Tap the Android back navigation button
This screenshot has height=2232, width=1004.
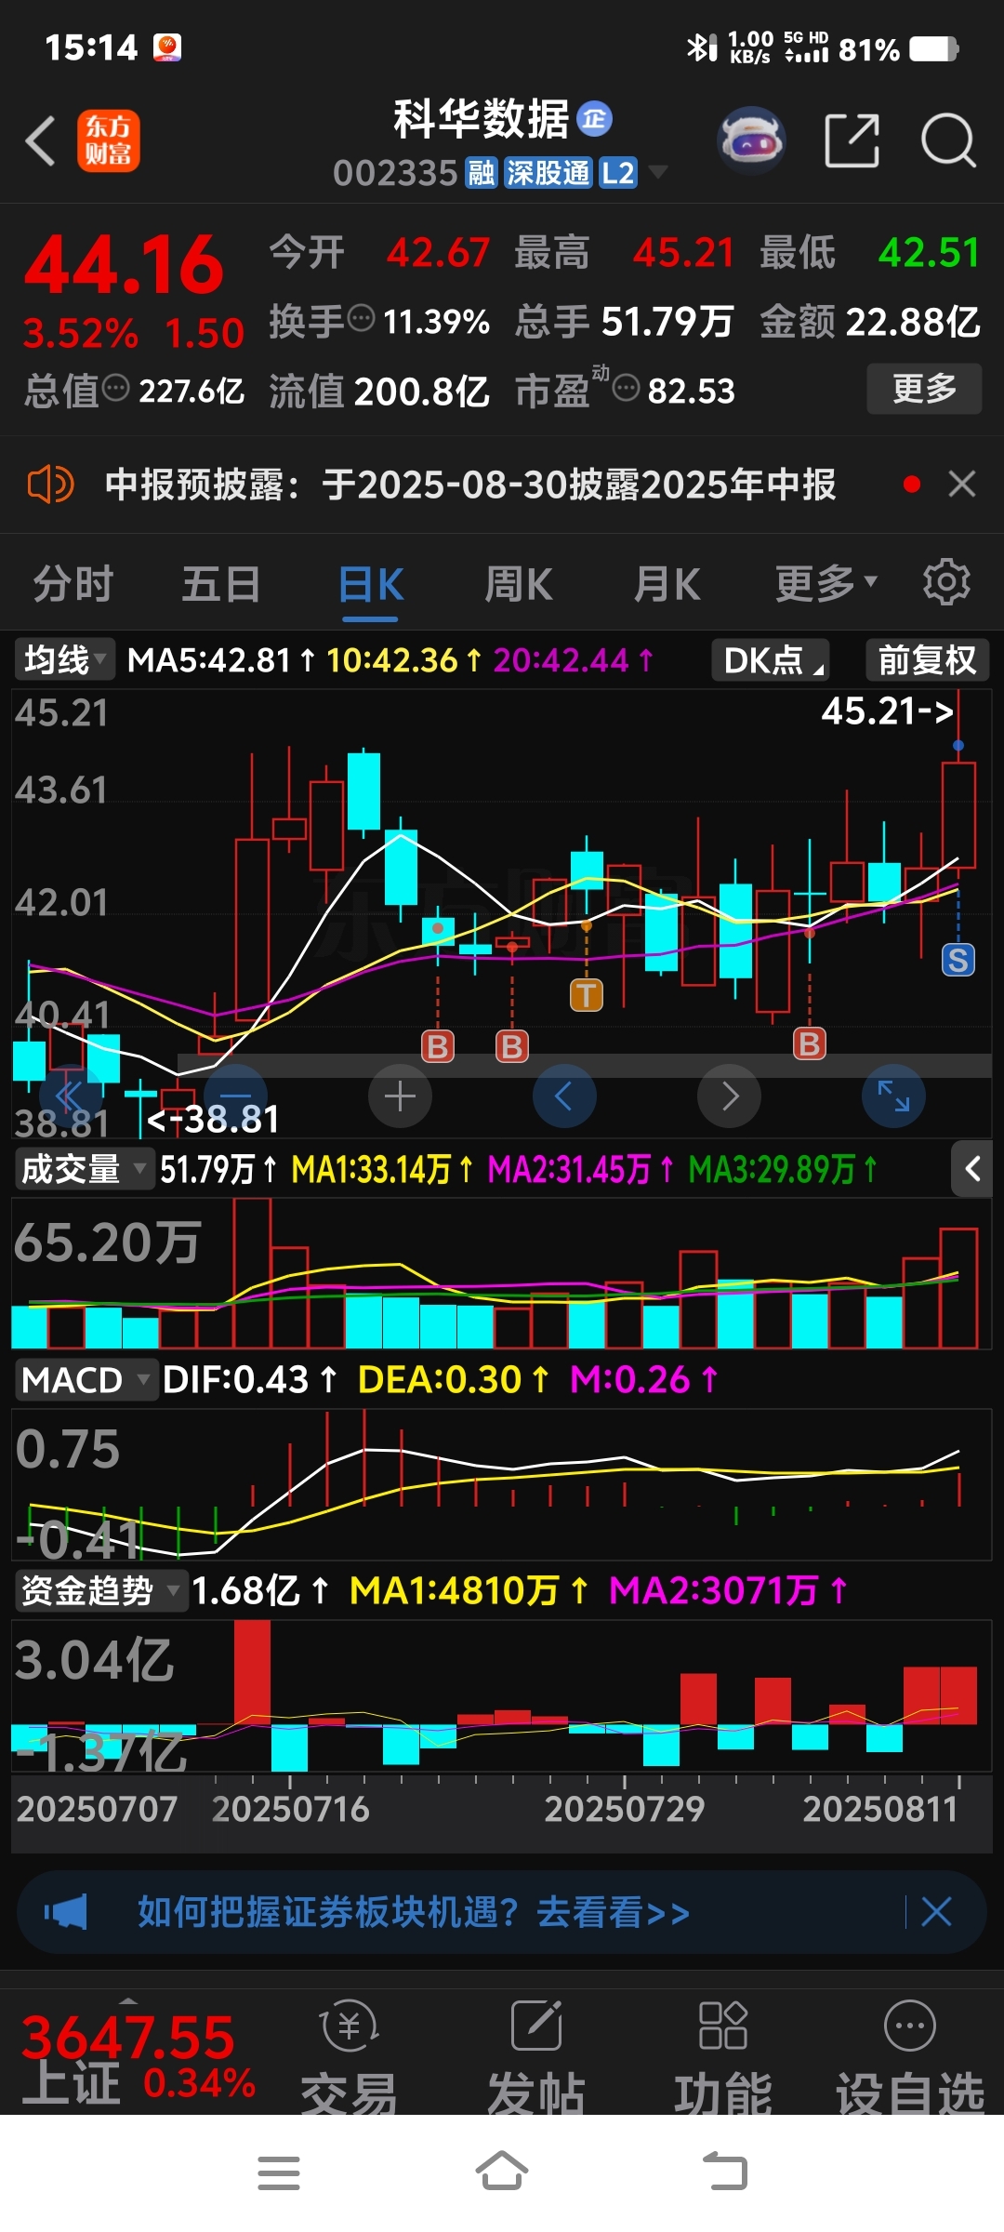click(725, 2172)
